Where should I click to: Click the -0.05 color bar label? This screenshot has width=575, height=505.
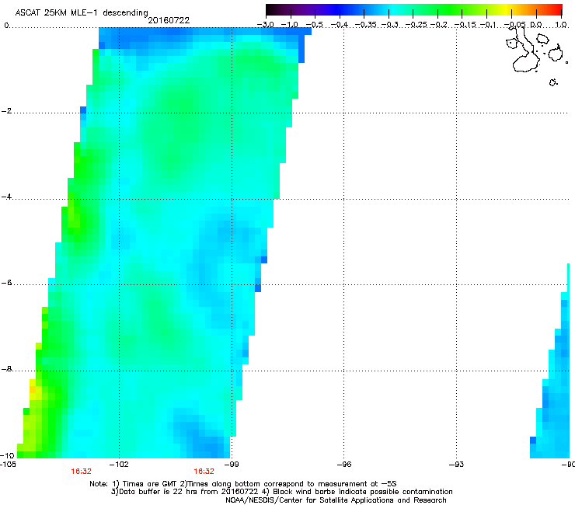(514, 25)
